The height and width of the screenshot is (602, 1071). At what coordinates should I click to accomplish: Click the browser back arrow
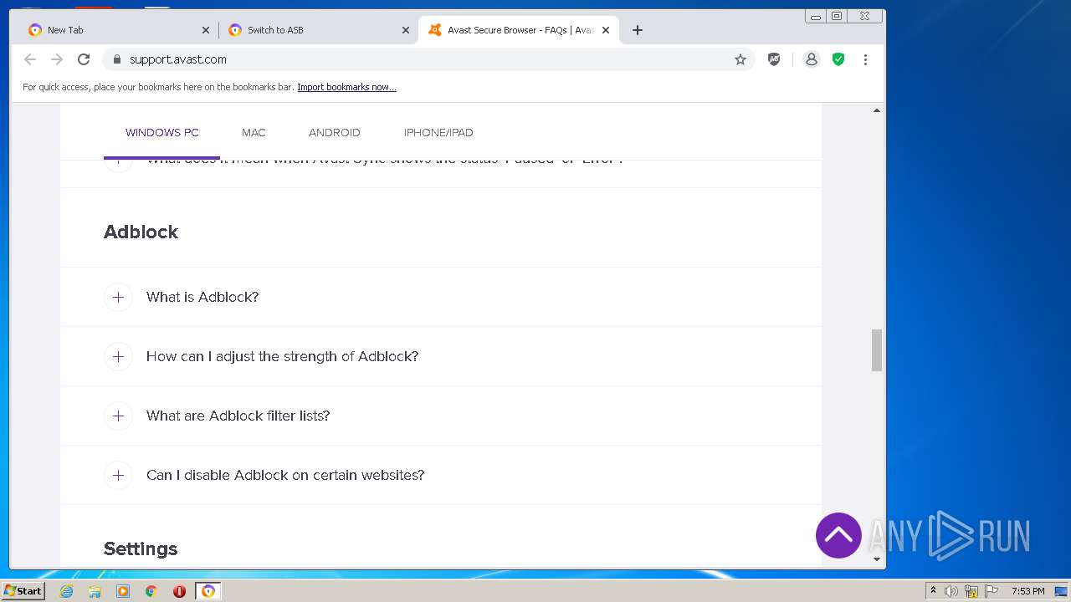[30, 59]
